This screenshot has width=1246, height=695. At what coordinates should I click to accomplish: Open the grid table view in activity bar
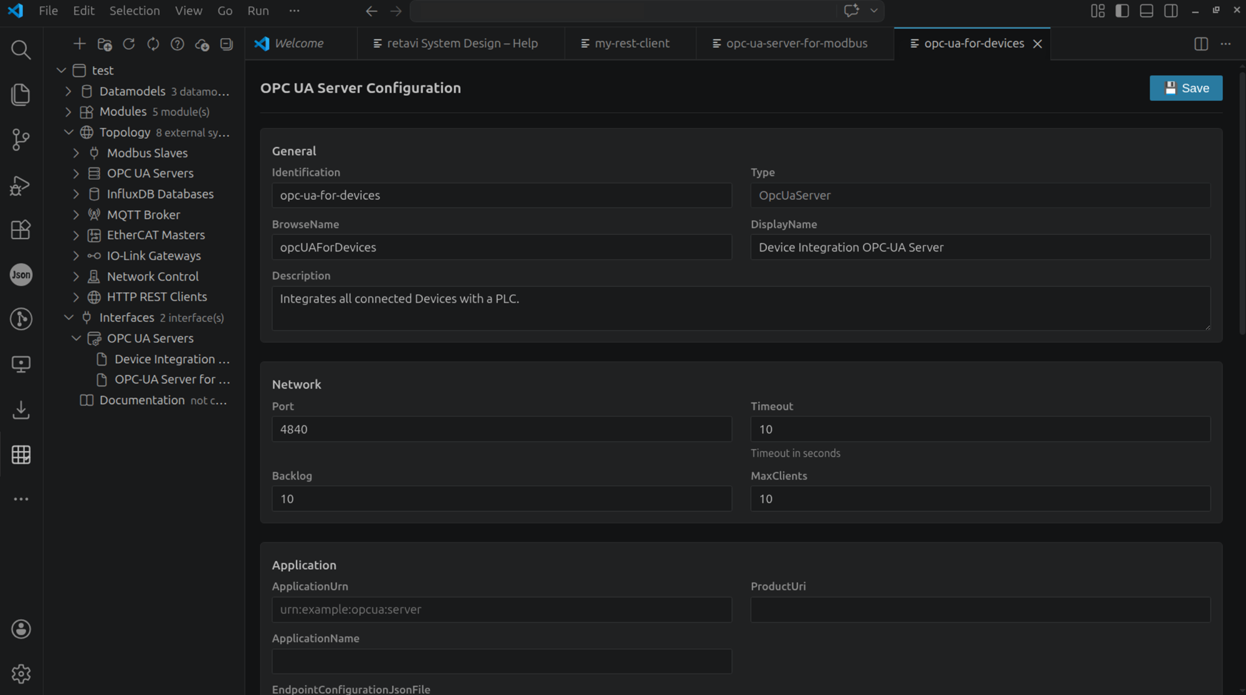coord(21,455)
